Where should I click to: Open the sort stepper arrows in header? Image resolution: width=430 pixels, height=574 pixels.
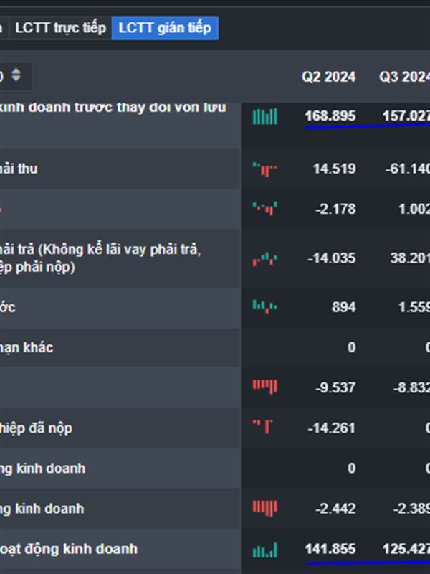point(16,75)
